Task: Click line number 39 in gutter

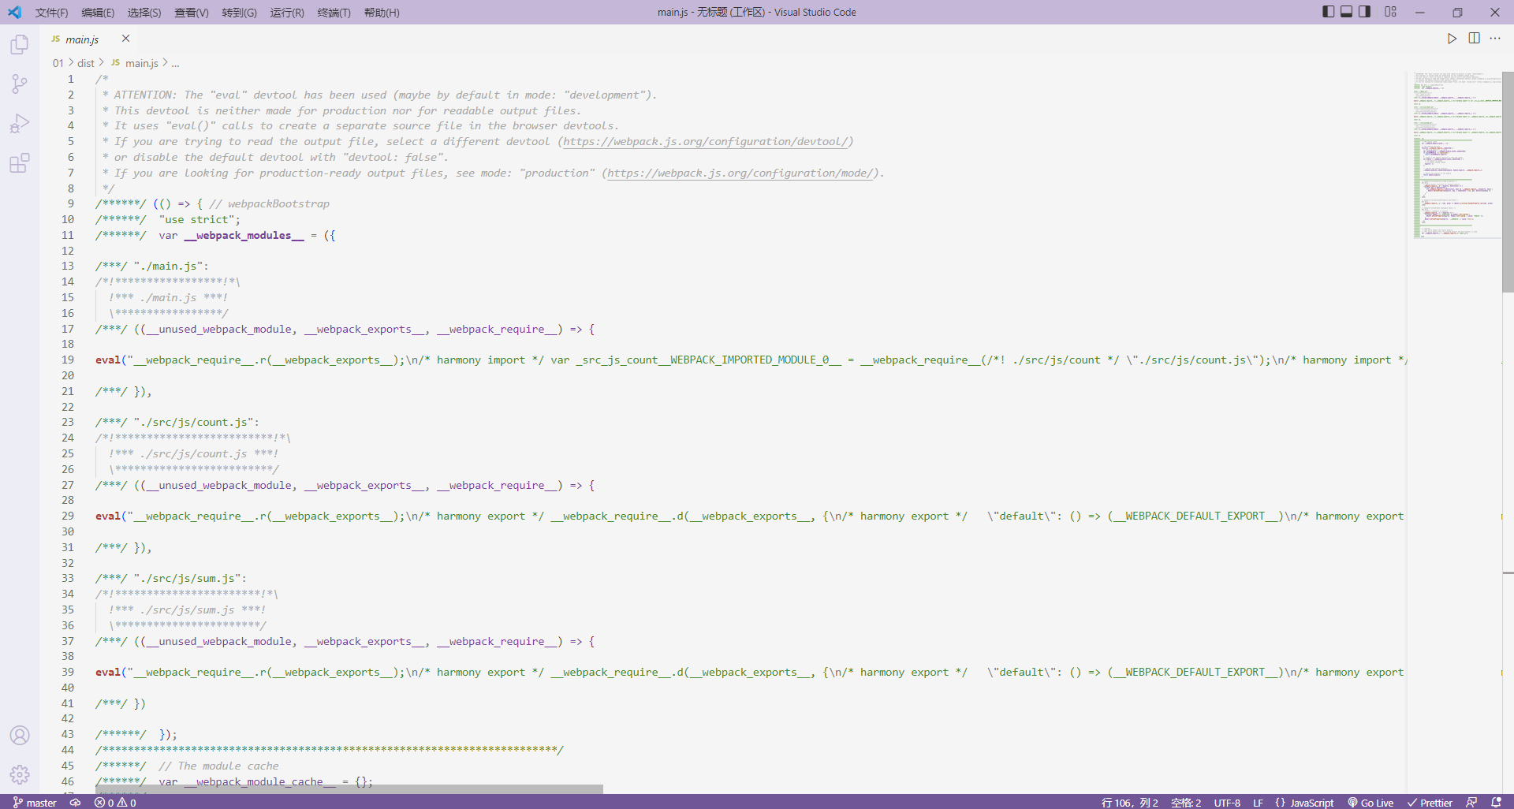Action: coord(68,673)
